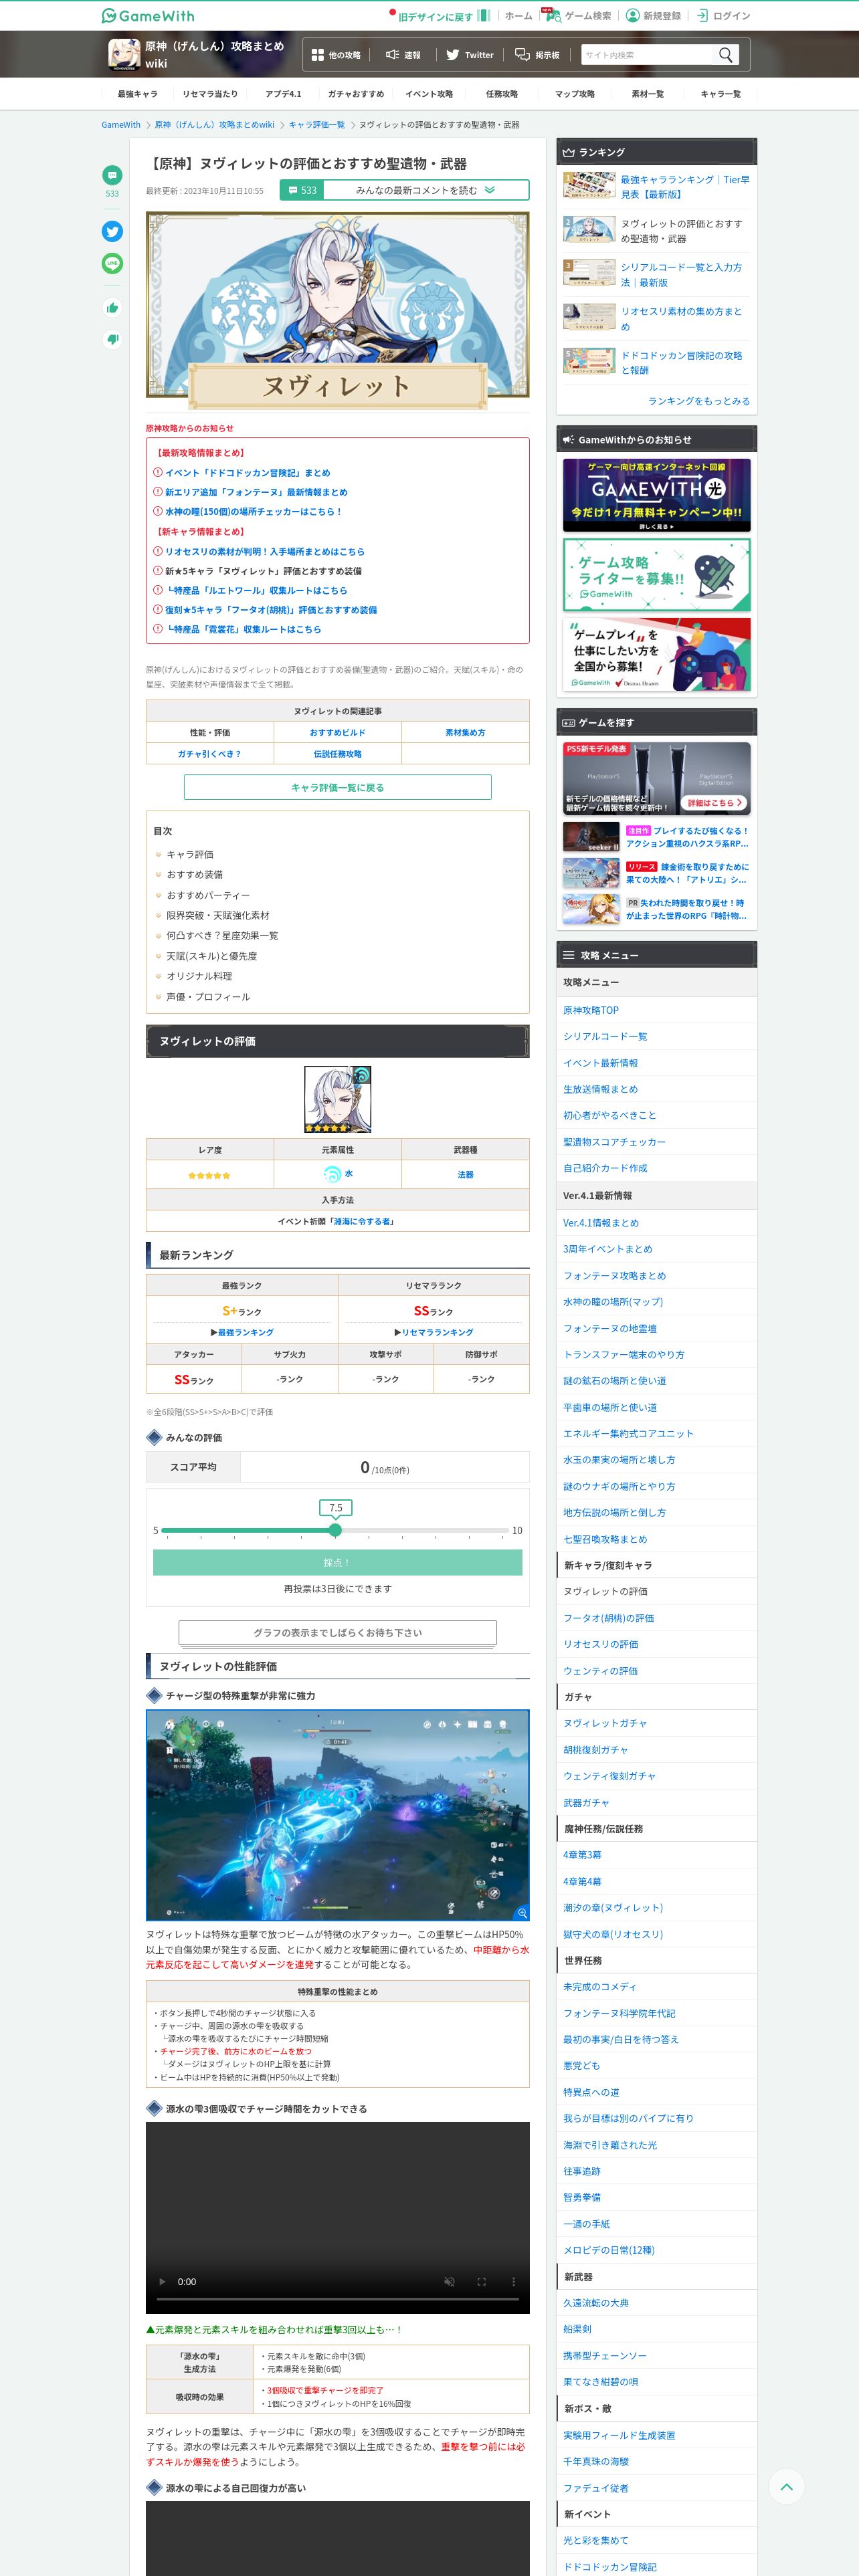Open the ▶リセマラランキング link
The image size is (859, 2576).
coord(434,1333)
